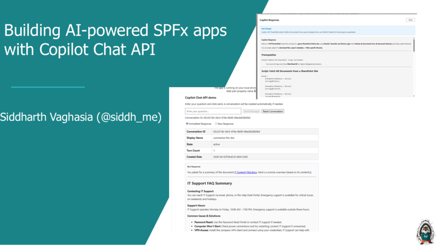Open the IT Support FAQ.docx link

[x=245, y=172]
